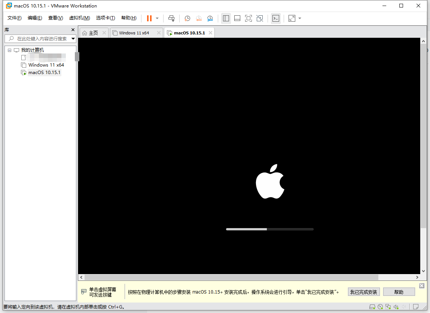This screenshot has height=313, width=430.
Task: Send Ctrl+Alt+Del to the virtual machine
Action: pos(171,18)
